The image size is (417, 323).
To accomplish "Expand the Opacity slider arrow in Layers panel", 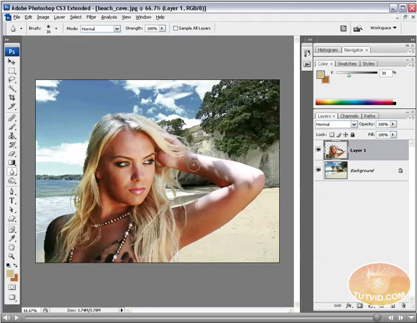I will (x=392, y=124).
